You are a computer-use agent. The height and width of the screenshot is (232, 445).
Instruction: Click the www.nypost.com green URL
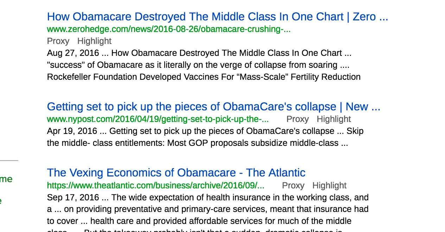[x=158, y=119]
